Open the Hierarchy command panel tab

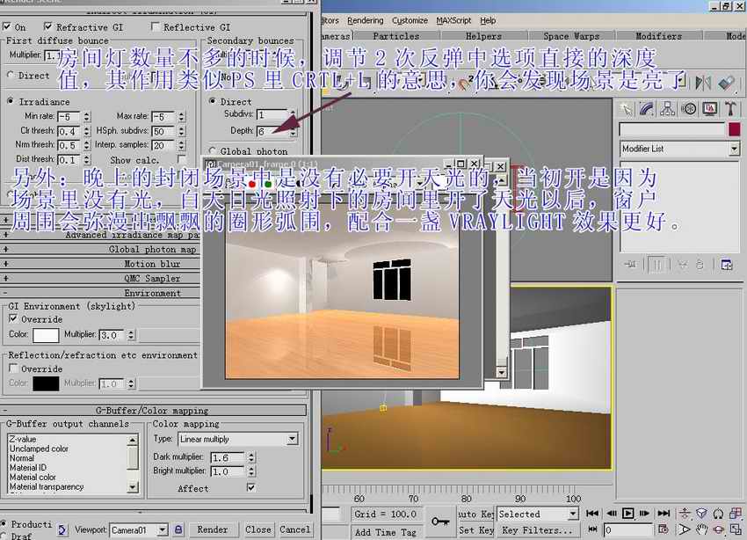[x=668, y=109]
